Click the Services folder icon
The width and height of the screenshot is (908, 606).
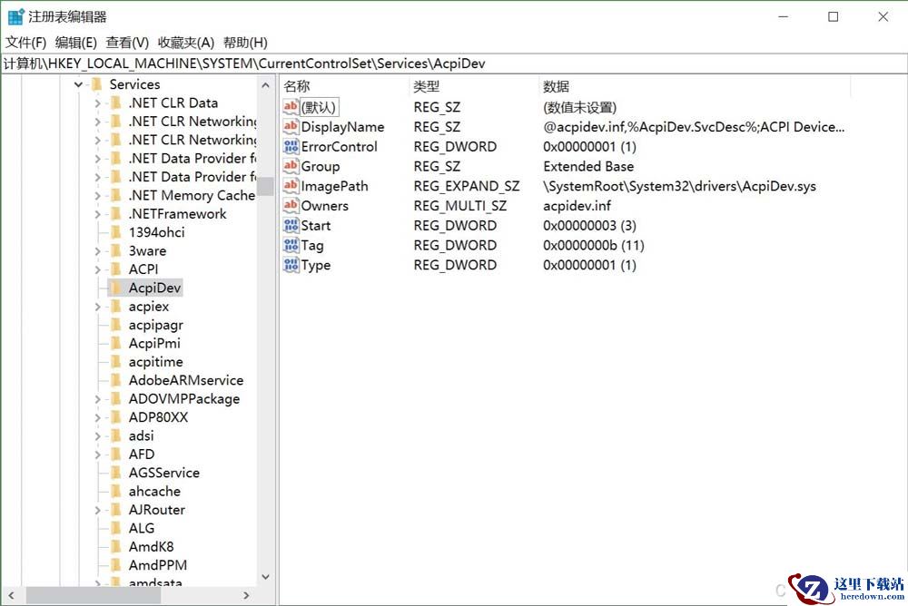coord(97,84)
